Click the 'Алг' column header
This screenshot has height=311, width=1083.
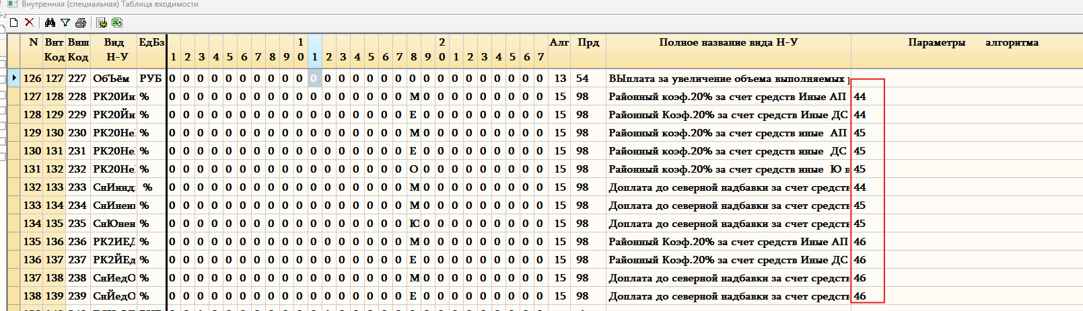559,42
